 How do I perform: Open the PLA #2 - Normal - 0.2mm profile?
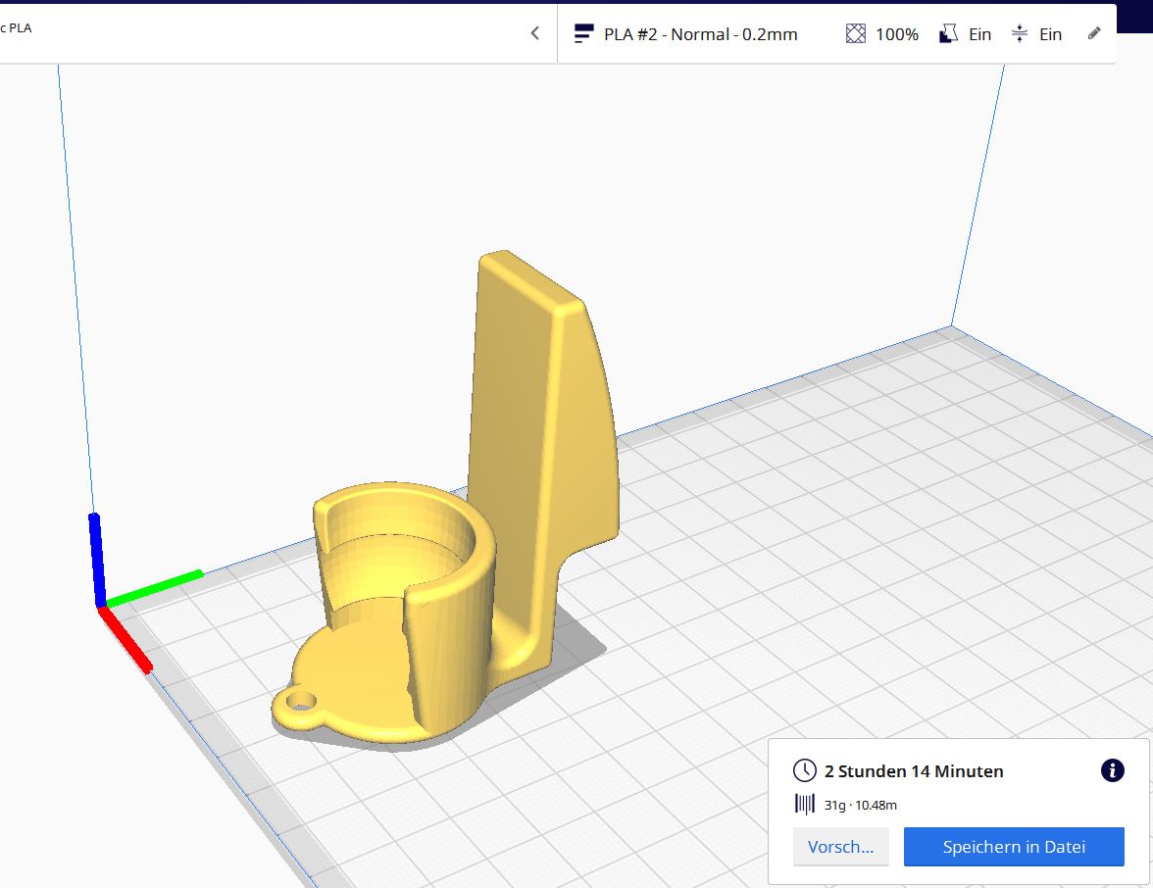[700, 33]
